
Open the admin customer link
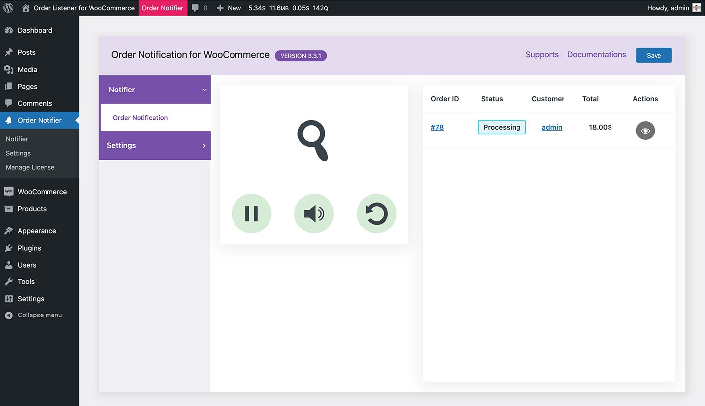tap(552, 127)
